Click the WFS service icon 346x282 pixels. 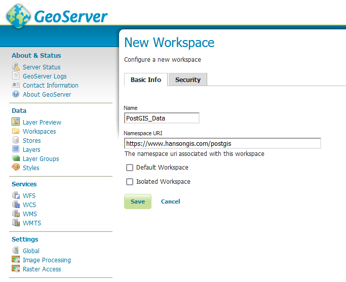(x=16, y=195)
